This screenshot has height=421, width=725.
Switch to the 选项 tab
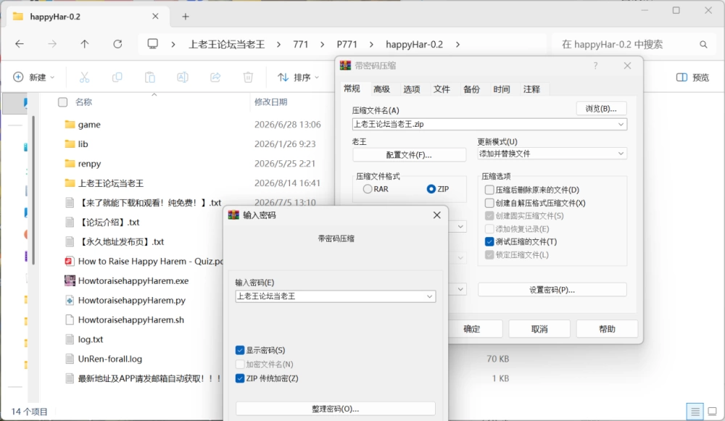click(412, 89)
